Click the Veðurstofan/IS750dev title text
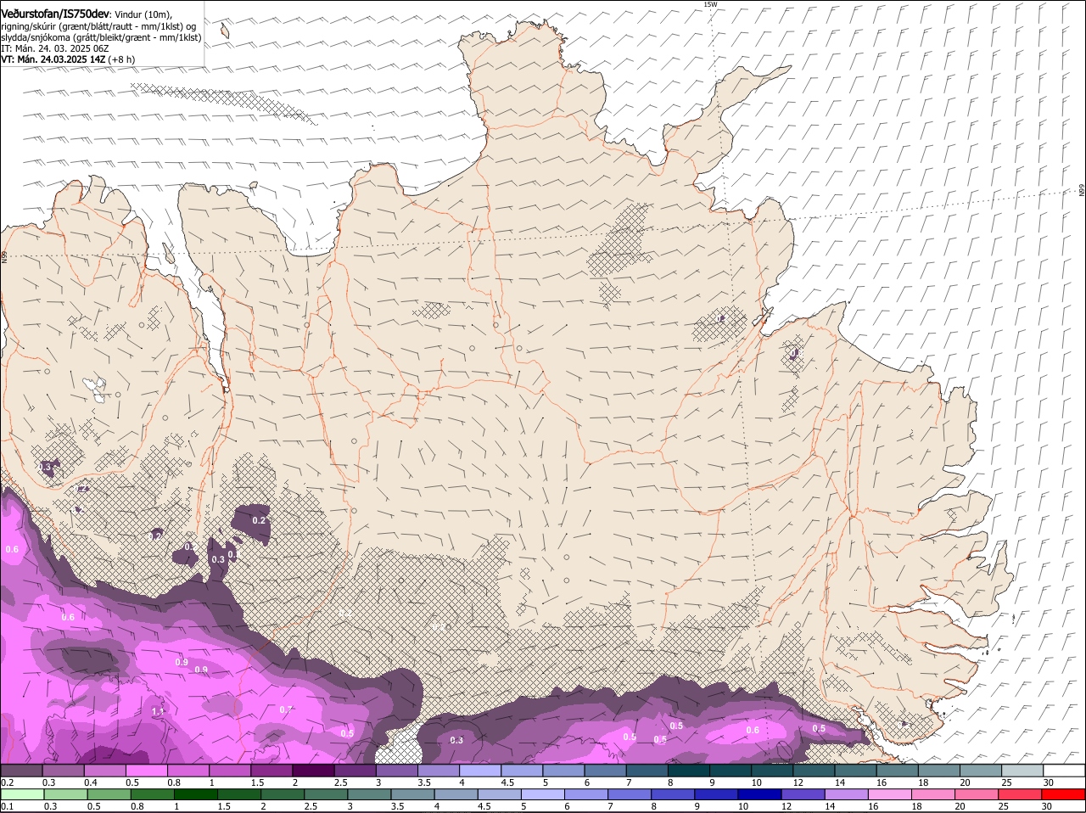 [x=55, y=14]
